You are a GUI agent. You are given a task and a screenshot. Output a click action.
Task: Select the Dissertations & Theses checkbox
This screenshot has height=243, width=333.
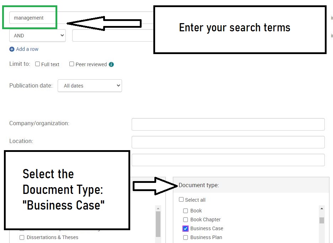22,237
